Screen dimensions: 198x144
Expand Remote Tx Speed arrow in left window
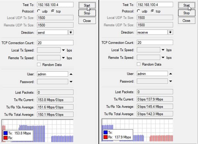(63, 58)
